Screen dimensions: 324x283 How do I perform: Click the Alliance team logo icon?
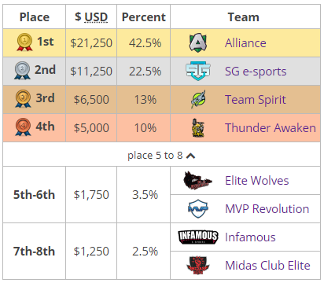tap(198, 42)
